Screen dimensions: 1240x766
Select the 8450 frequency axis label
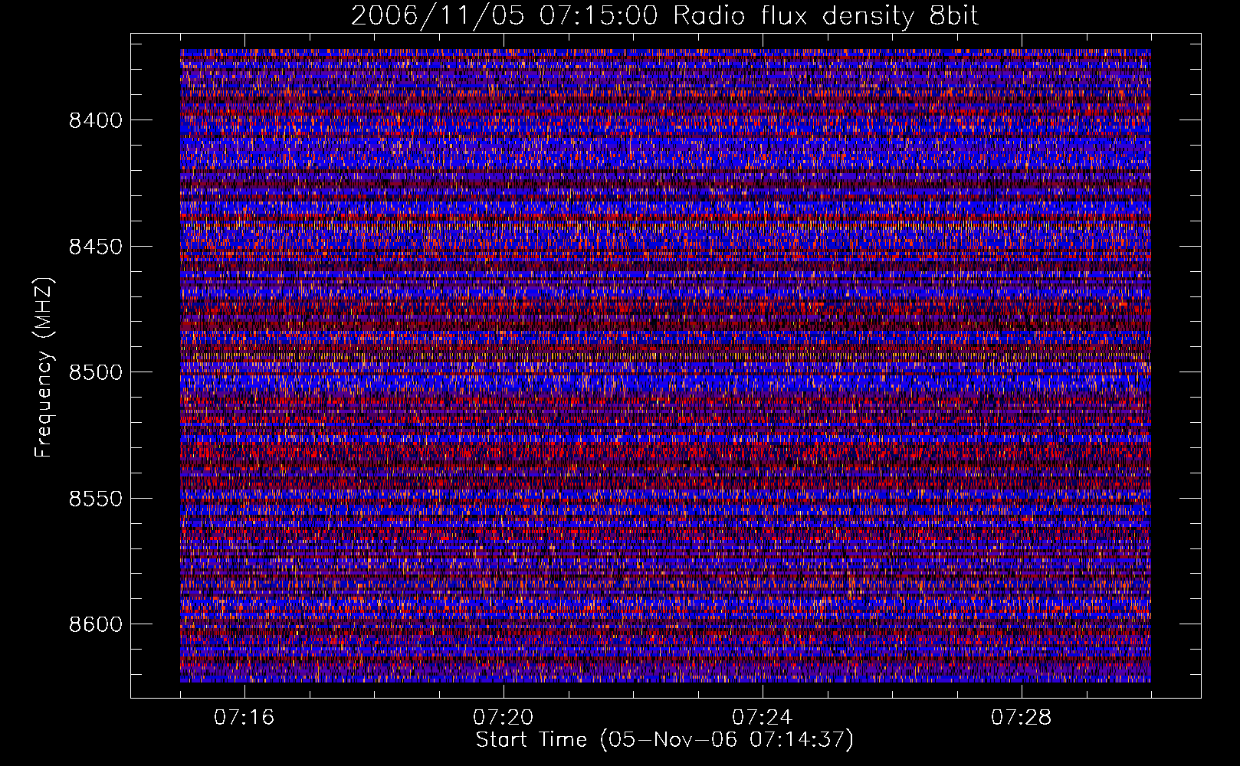point(96,247)
